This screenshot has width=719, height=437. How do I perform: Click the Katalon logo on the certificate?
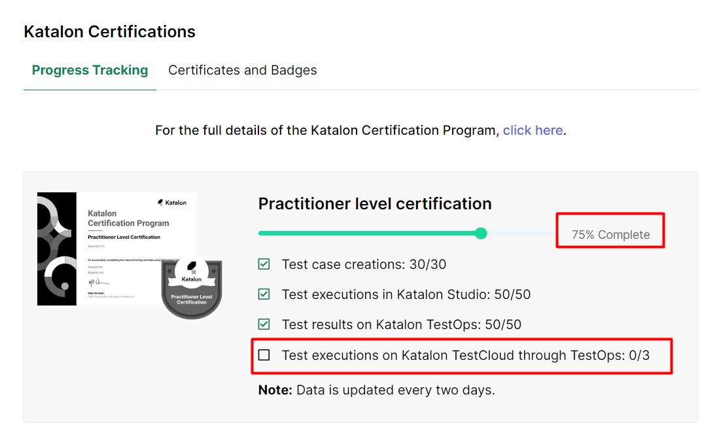coord(172,203)
